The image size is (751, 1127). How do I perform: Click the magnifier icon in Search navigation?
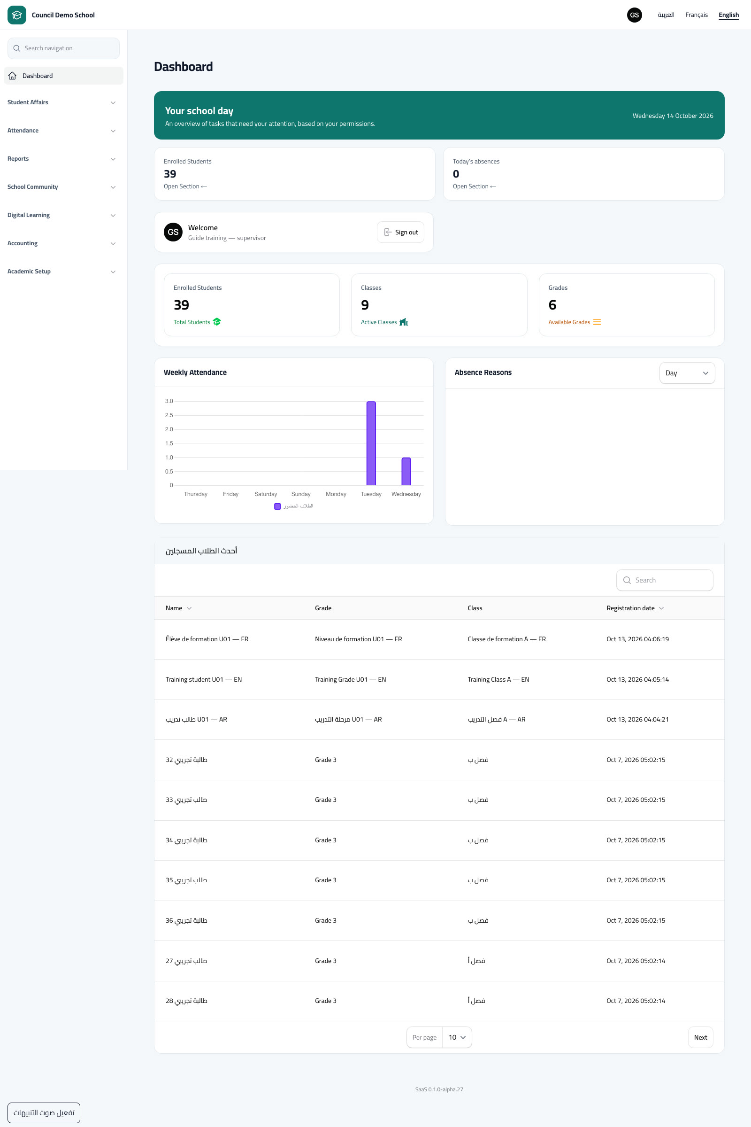tap(17, 48)
